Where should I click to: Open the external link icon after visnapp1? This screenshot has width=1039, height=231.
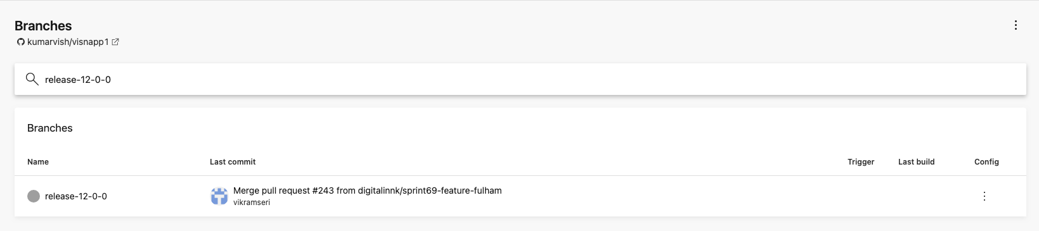click(x=115, y=42)
